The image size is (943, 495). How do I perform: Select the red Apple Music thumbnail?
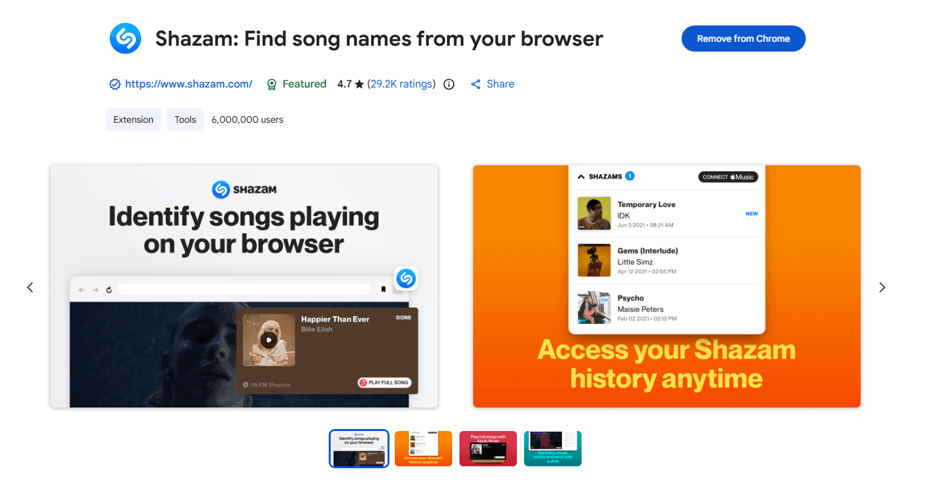(x=488, y=449)
